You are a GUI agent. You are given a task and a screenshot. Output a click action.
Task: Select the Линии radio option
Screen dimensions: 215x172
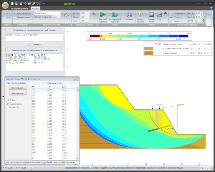click(171, 21)
